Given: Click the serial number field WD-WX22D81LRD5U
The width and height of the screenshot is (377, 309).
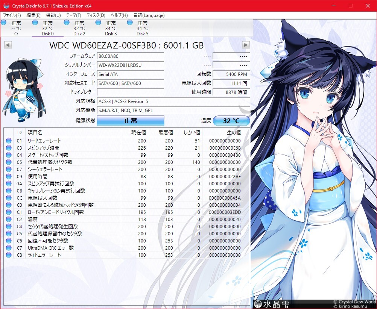Looking at the screenshot, I should 131,65.
